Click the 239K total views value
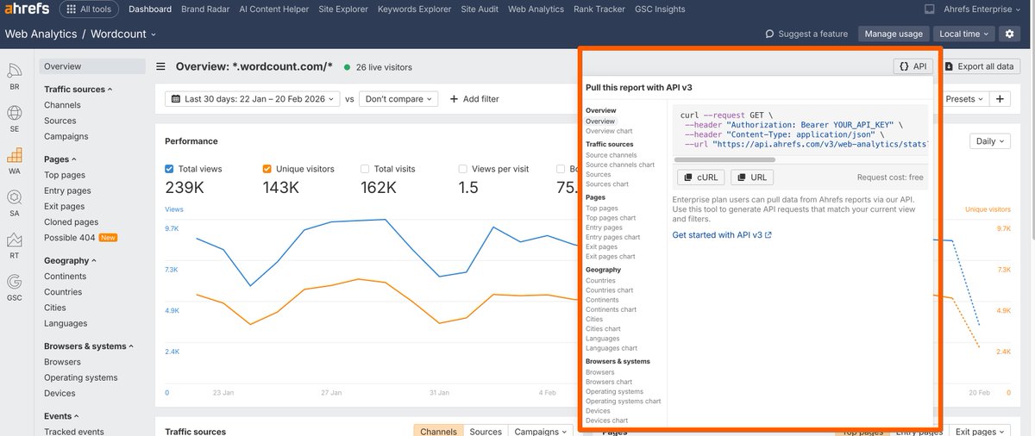The width and height of the screenshot is (1035, 436). [x=185, y=187]
